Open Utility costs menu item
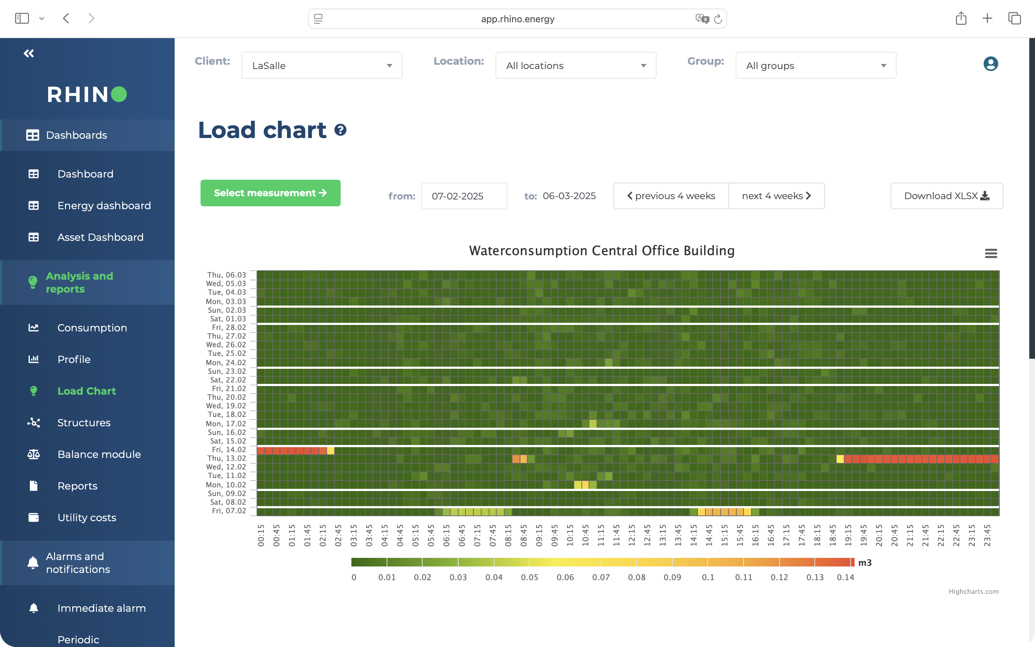1035x647 pixels. [87, 518]
